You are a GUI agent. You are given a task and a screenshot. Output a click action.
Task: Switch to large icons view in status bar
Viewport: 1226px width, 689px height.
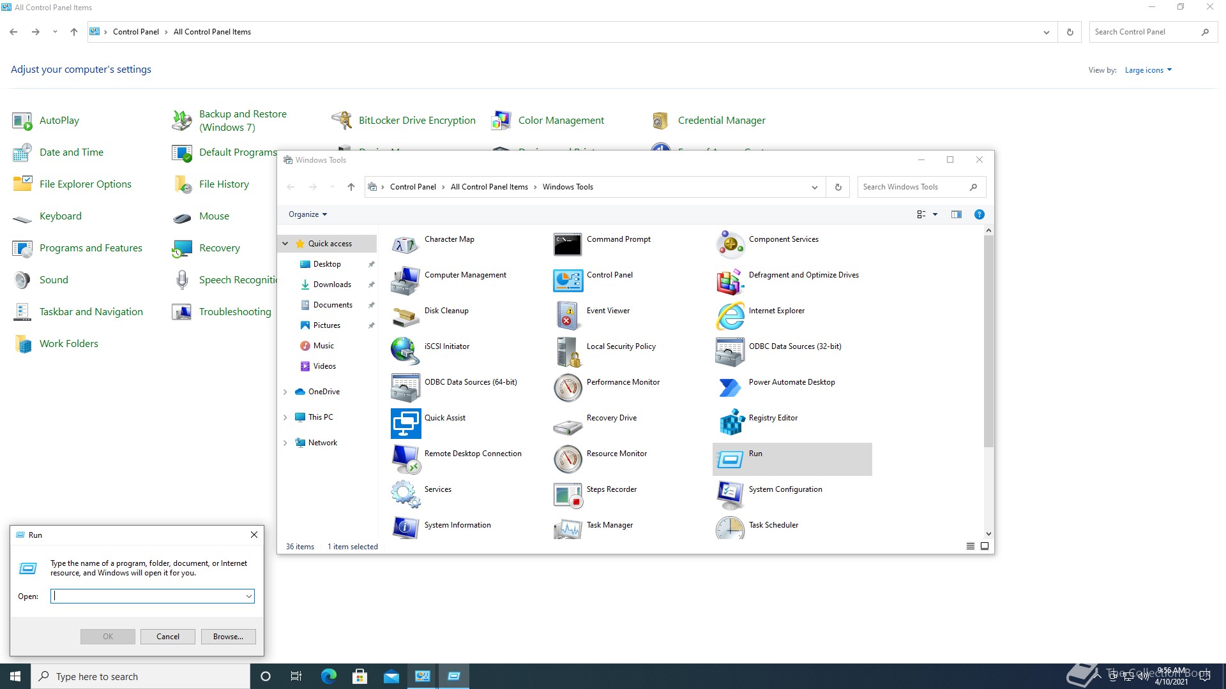(985, 546)
